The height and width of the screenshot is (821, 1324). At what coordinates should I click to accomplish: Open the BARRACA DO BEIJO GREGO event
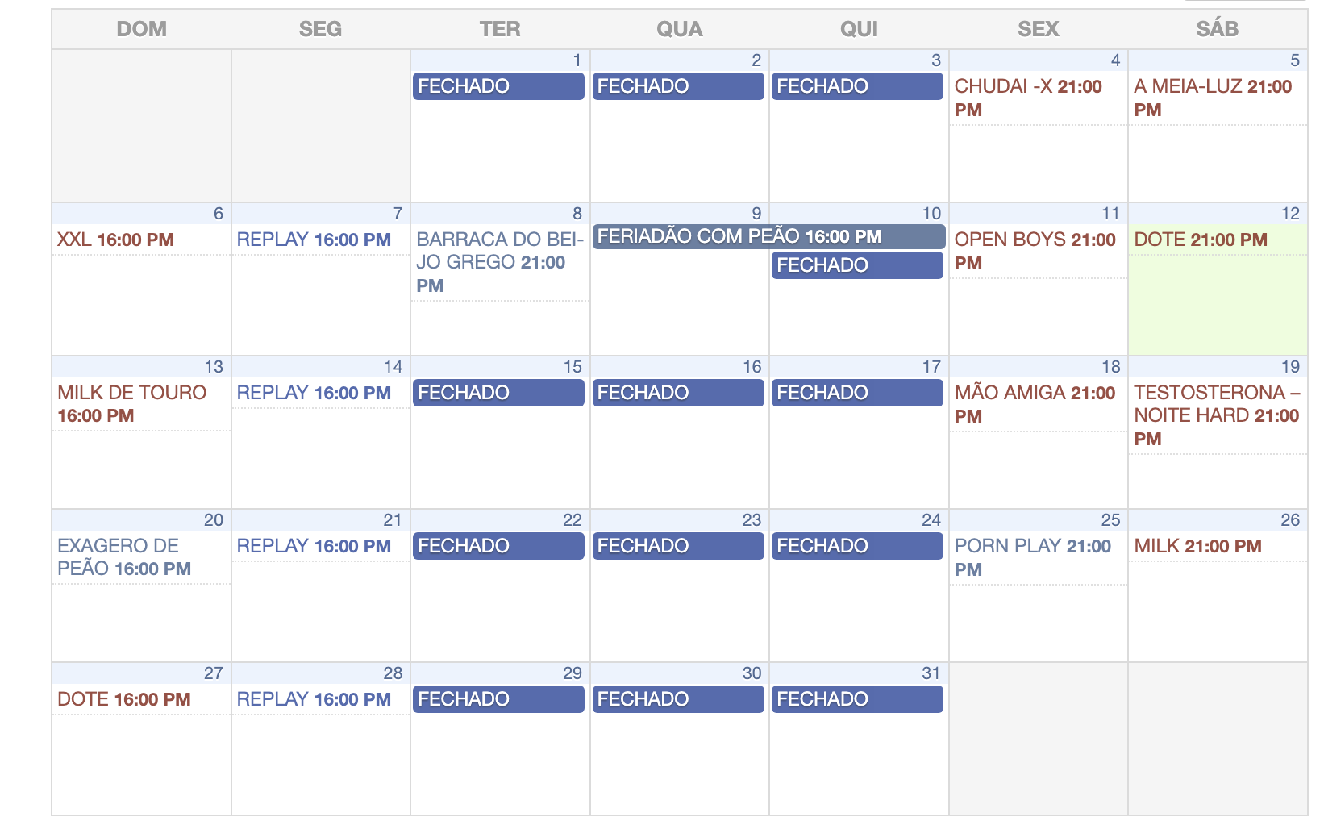[x=498, y=262]
